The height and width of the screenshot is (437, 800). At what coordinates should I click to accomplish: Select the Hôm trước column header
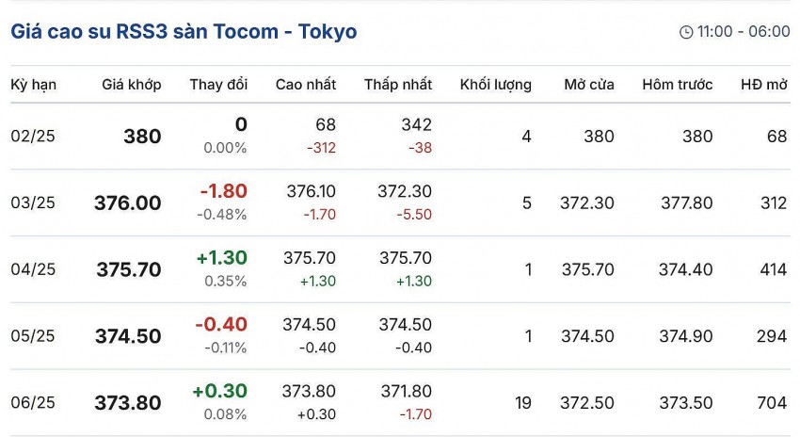677,85
